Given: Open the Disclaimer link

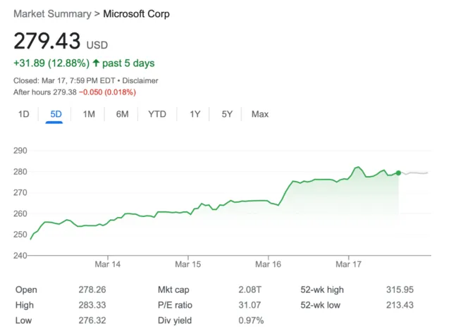Looking at the screenshot, I should [141, 81].
